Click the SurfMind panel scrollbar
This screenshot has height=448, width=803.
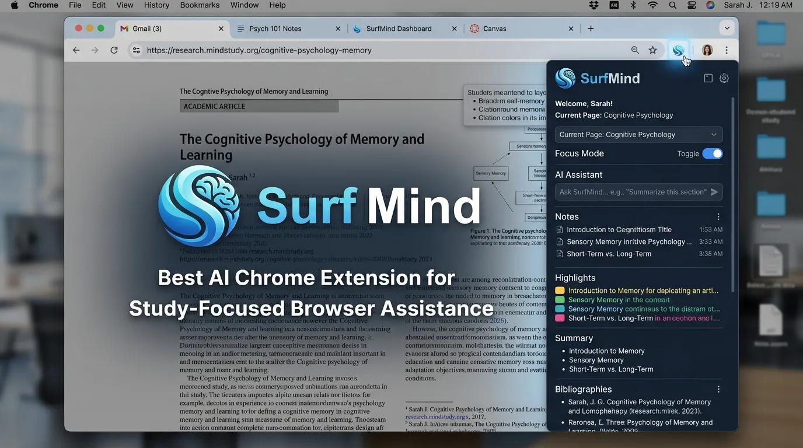(x=734, y=195)
